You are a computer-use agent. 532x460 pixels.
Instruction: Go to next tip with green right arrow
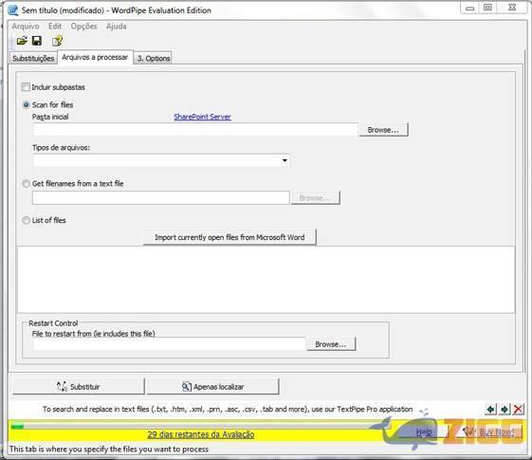pyautogui.click(x=504, y=410)
